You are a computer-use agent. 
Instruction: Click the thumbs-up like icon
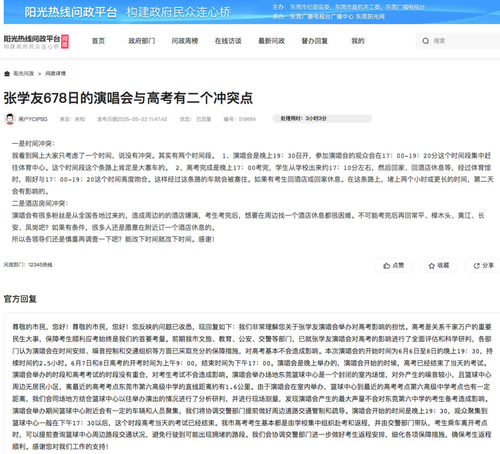coord(387,266)
